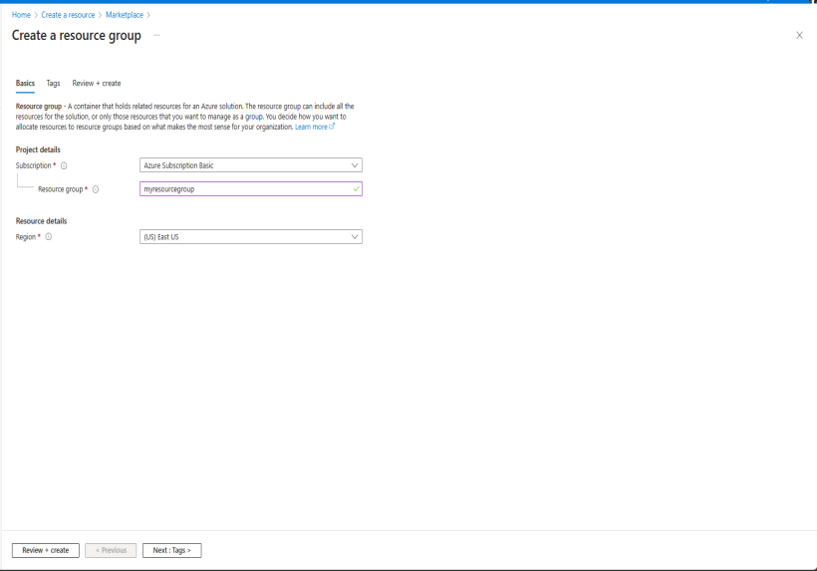Expand the Region dropdown

(251, 237)
